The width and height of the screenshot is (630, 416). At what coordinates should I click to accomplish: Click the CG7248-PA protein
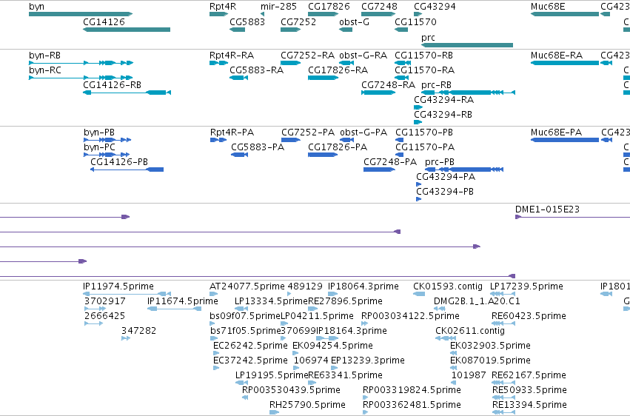click(379, 170)
